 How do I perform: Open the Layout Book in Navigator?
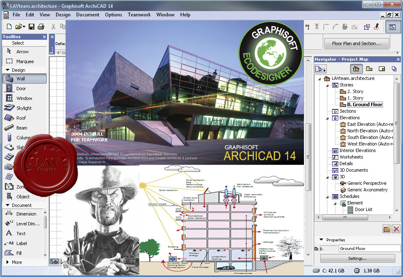coord(382,69)
